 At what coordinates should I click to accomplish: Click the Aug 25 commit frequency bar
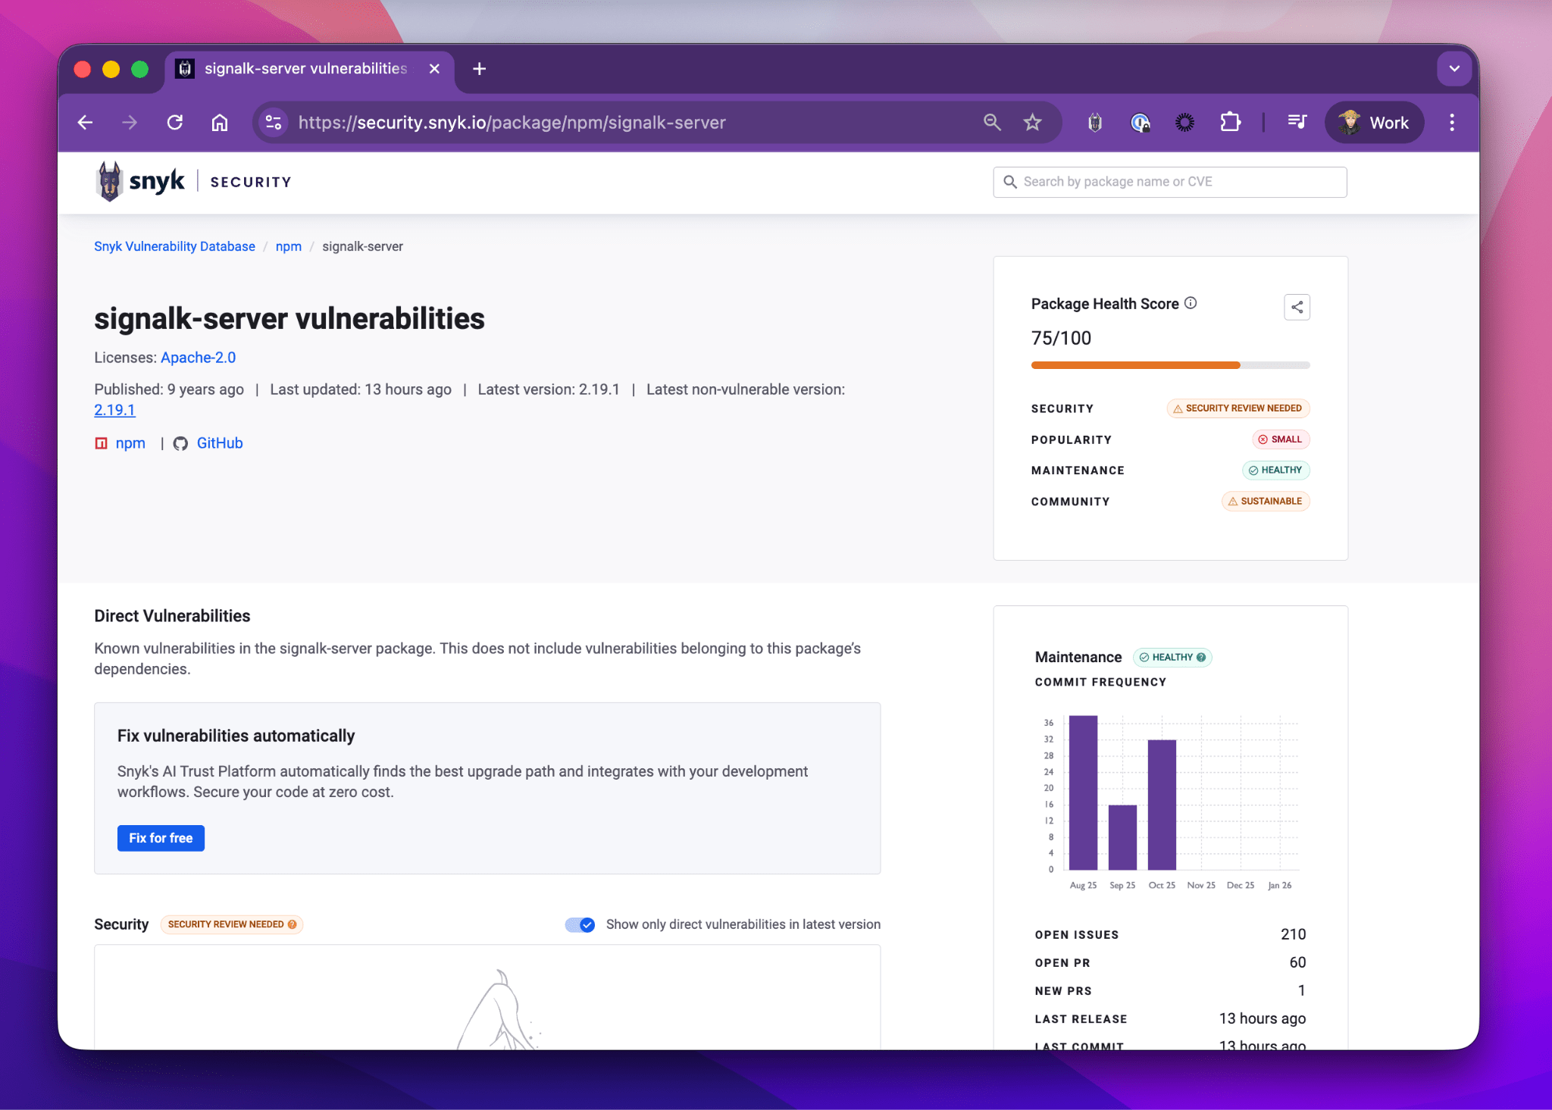[x=1083, y=793]
